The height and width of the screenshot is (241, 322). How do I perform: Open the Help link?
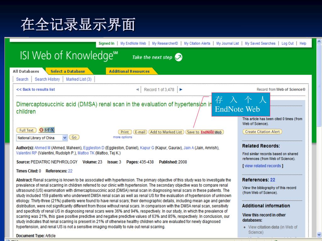pos(303,43)
